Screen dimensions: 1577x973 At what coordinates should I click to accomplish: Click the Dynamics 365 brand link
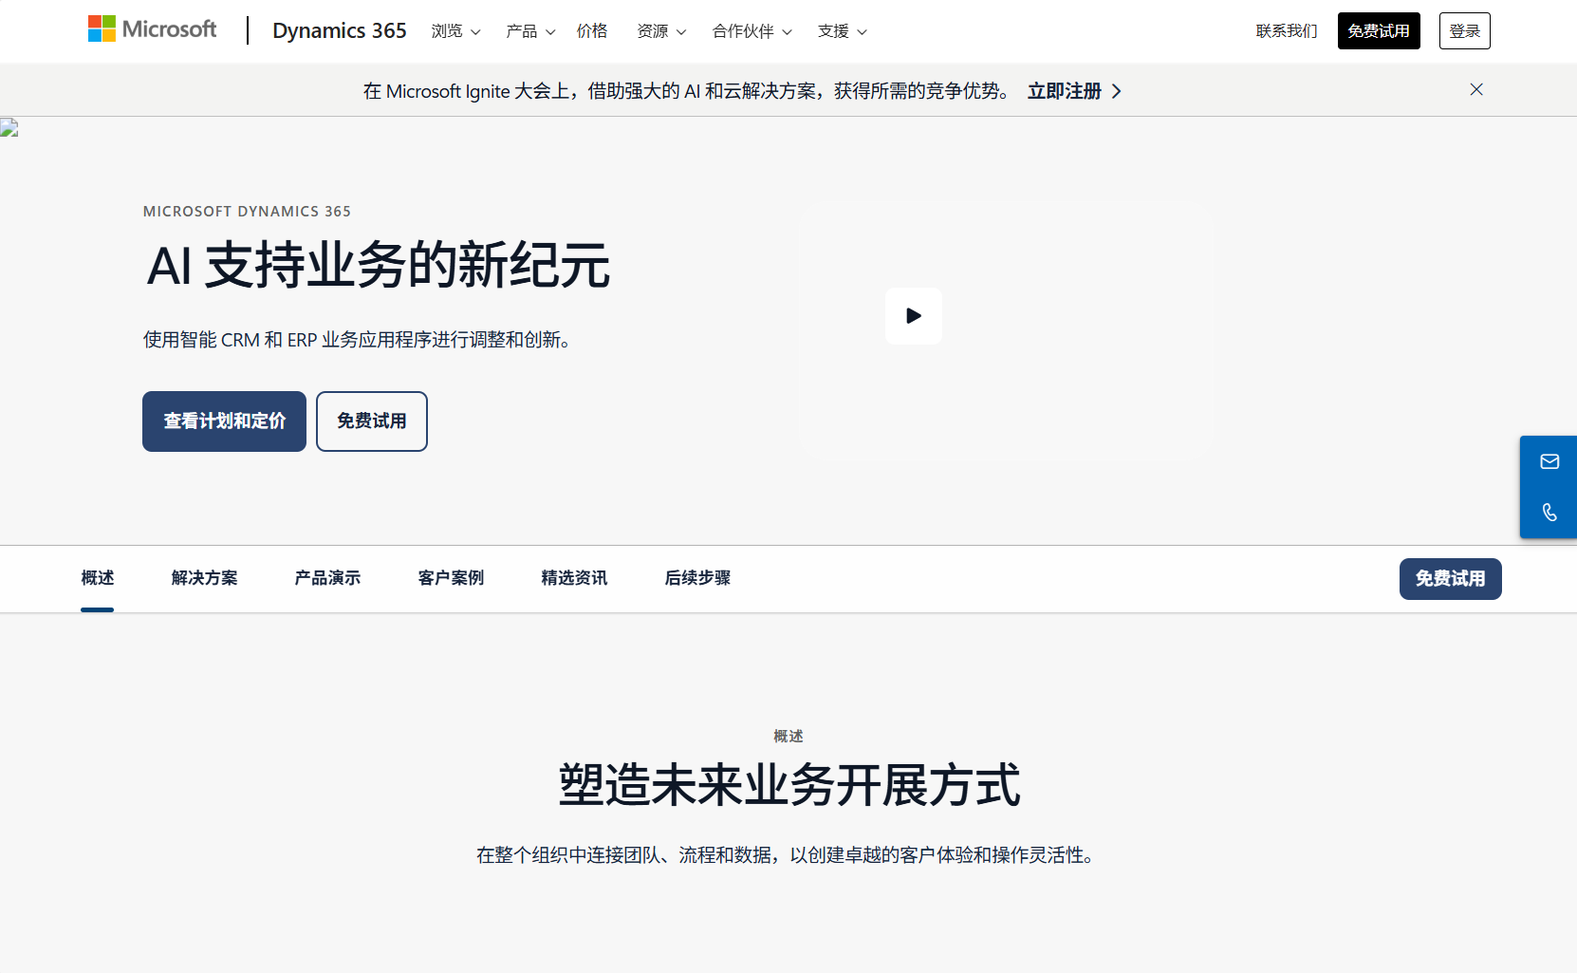[x=339, y=30]
